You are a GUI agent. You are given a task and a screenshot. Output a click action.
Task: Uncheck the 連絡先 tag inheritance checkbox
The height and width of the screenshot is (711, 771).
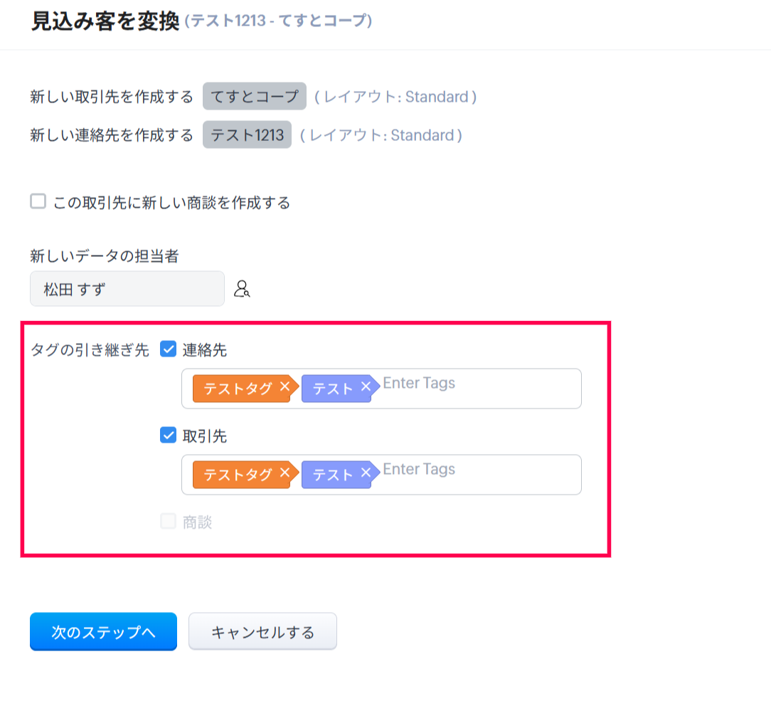tap(168, 349)
